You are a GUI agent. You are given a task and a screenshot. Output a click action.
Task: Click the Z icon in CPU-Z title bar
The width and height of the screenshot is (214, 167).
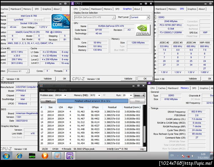click(x=73, y=4)
